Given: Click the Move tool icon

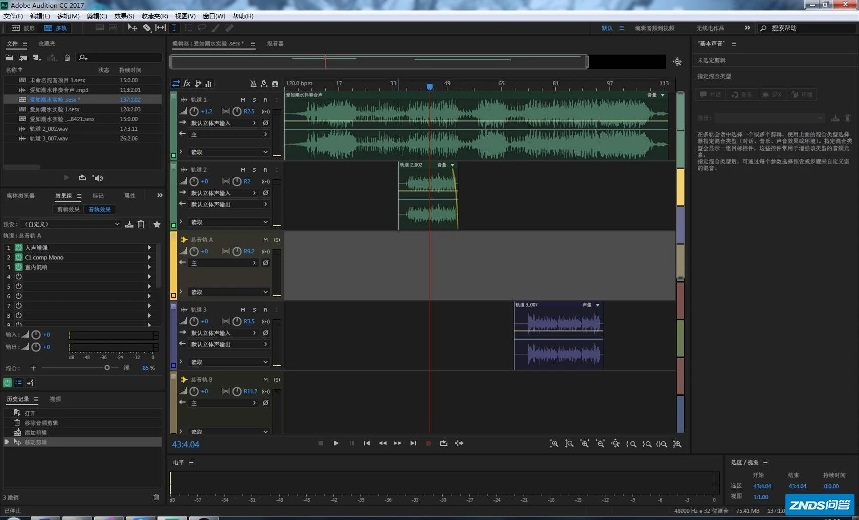Looking at the screenshot, I should (x=132, y=28).
